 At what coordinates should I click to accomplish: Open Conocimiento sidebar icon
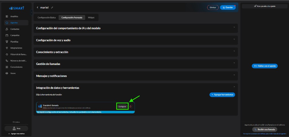coord(7,67)
